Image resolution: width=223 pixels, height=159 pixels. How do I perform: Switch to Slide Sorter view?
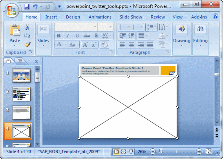point(123,152)
